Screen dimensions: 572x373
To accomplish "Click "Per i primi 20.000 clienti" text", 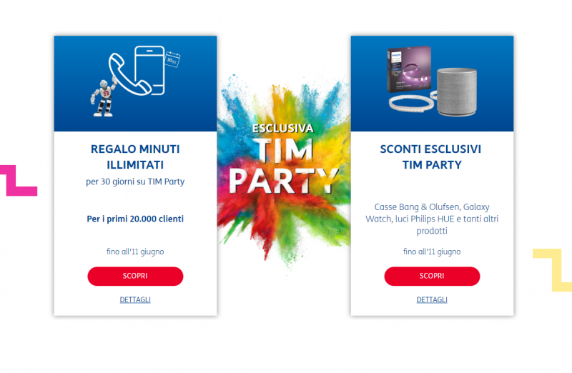I will [x=135, y=218].
